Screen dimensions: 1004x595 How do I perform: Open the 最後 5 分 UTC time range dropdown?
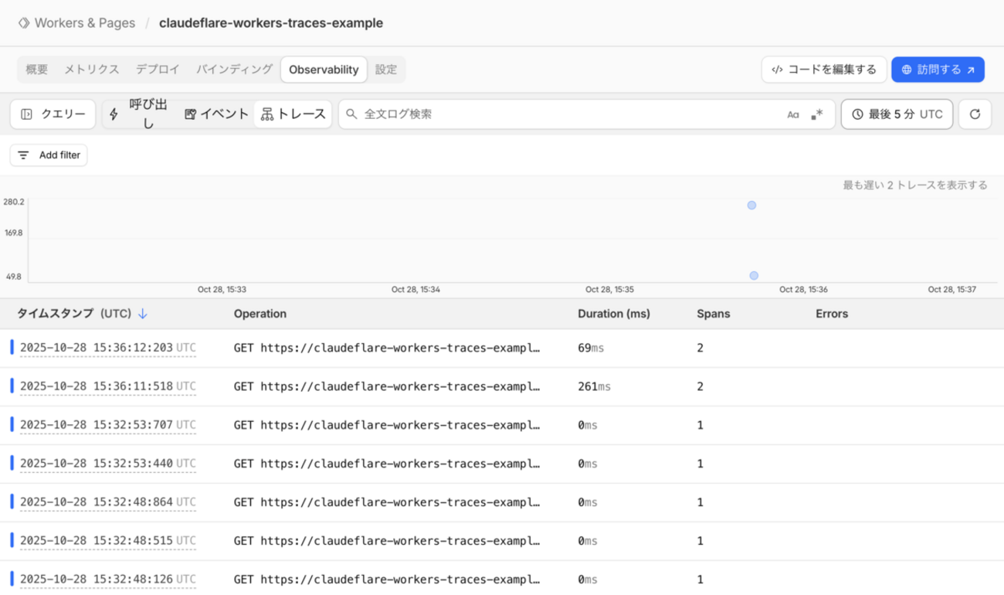[897, 114]
